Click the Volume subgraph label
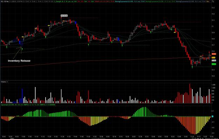 (x=4, y=82)
